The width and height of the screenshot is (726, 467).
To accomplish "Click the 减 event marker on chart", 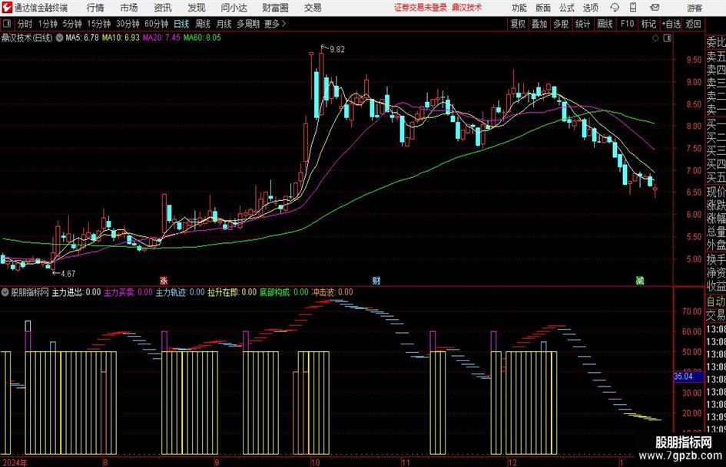I will 640,280.
